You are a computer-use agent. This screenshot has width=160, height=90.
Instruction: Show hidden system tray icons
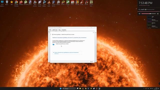tap(144, 88)
